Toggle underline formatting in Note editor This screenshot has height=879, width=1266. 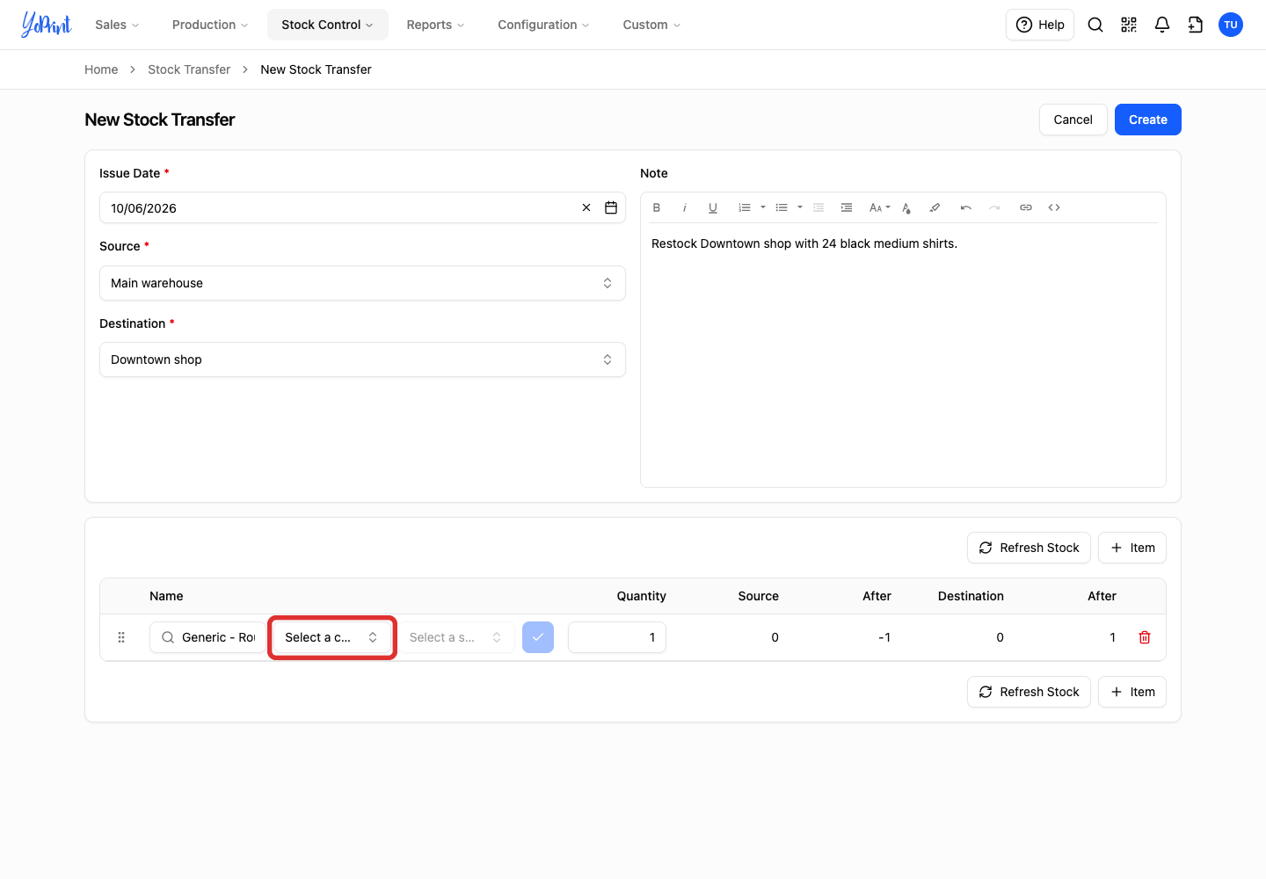click(x=713, y=207)
